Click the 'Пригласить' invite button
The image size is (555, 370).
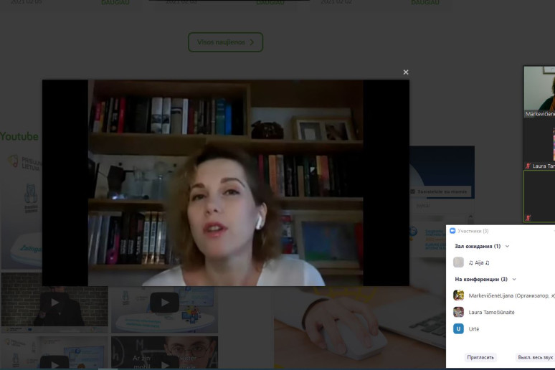coord(480,358)
